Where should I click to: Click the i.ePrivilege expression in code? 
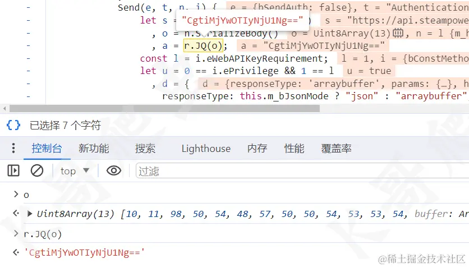(x=246, y=71)
